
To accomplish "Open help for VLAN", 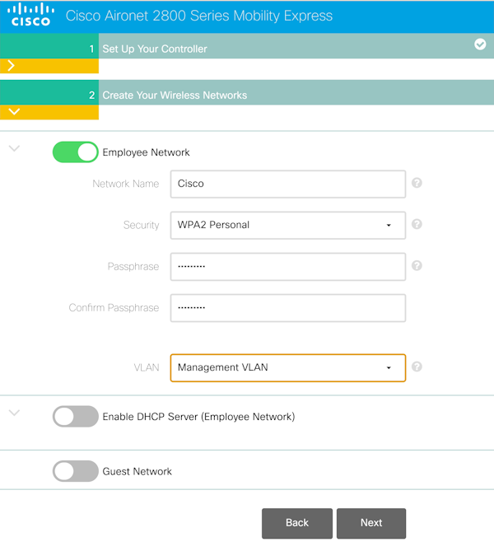I will [x=417, y=367].
